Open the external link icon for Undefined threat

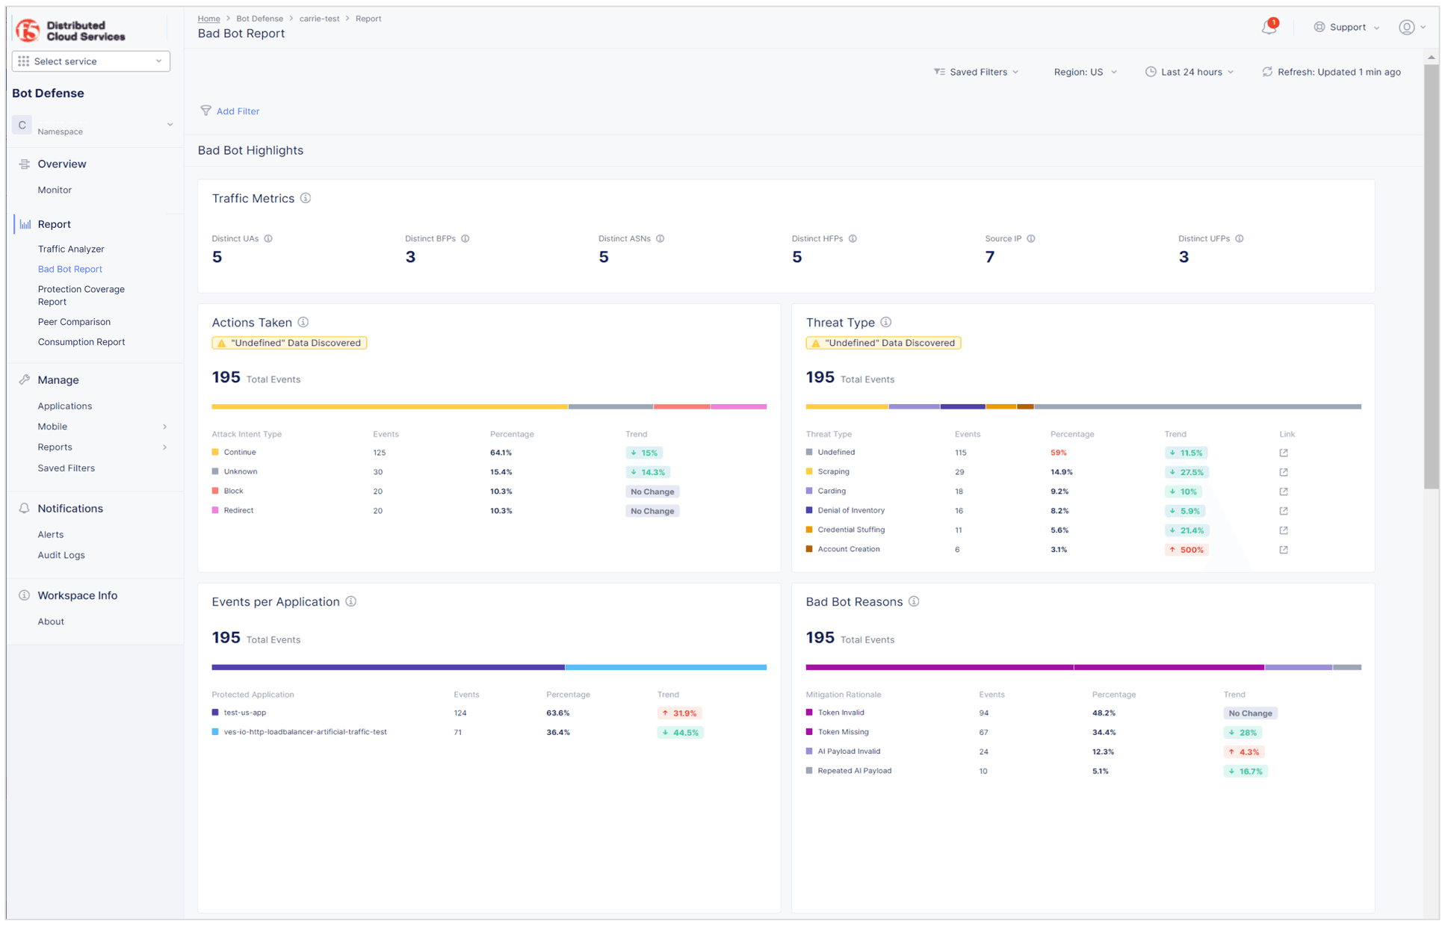(1284, 453)
